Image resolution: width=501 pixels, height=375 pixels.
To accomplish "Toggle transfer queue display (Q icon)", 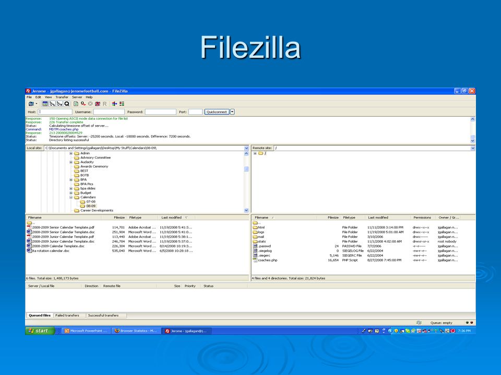I will coord(67,104).
